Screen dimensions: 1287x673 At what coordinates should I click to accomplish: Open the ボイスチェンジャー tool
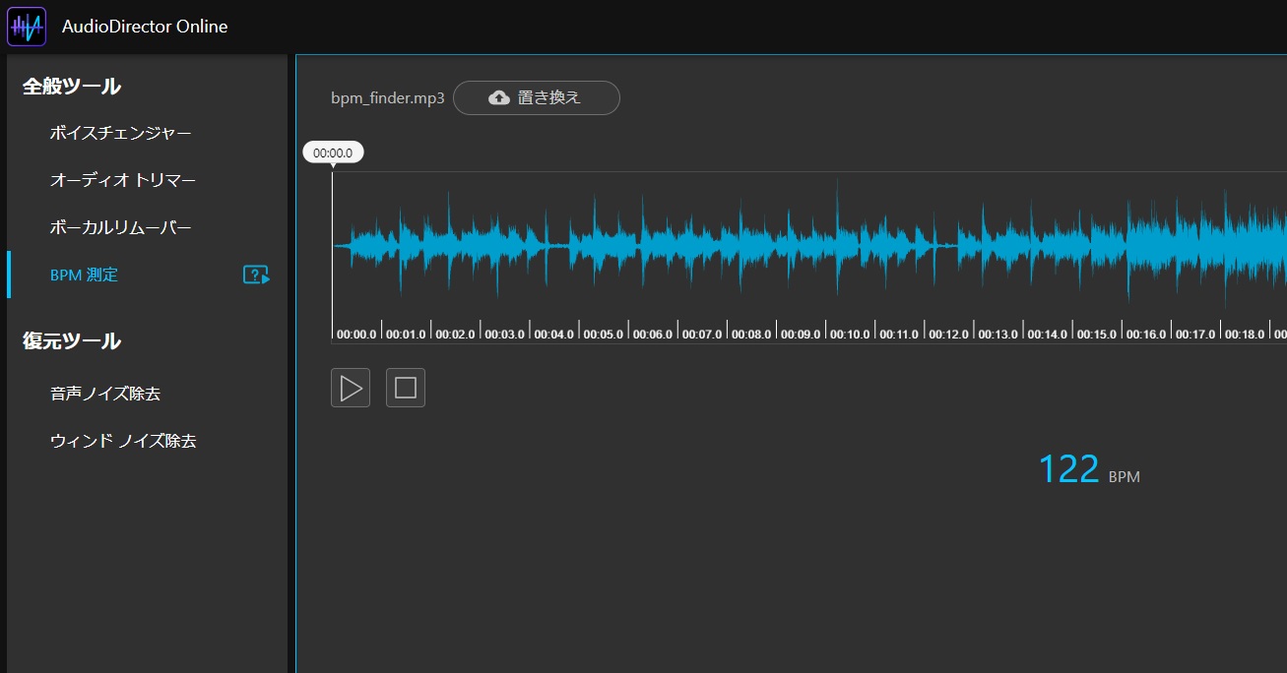tap(121, 133)
